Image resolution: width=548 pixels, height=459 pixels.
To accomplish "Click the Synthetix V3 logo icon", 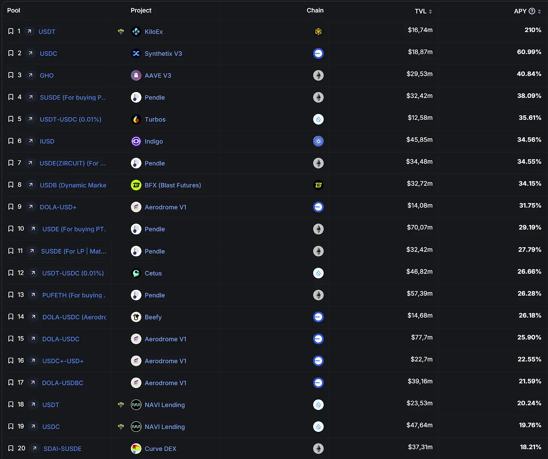I will pos(136,54).
